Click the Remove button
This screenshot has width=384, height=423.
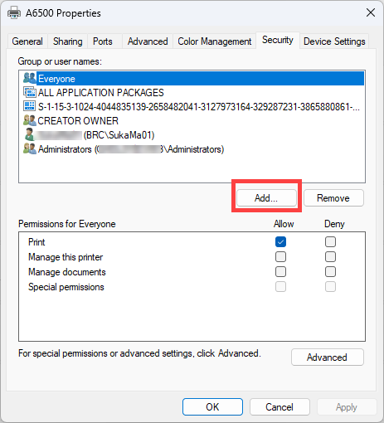point(333,198)
